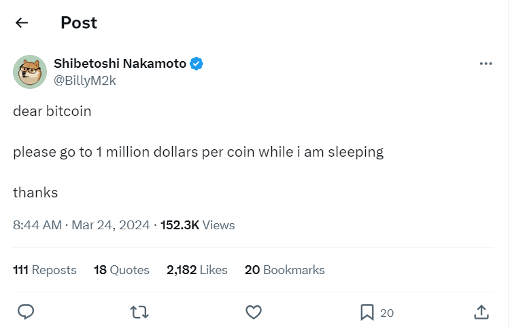Screen dimensions: 510x329
Task: Click the tweet text about bitcoin
Action: 198,152
